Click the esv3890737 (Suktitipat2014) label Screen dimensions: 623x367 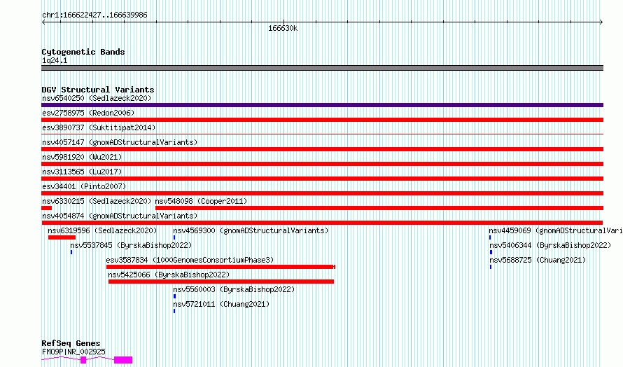99,127
